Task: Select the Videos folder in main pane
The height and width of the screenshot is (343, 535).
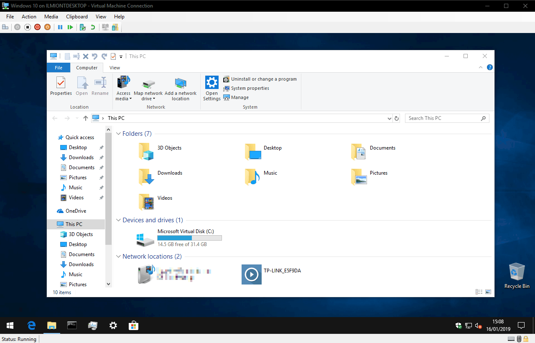Action: [155, 202]
